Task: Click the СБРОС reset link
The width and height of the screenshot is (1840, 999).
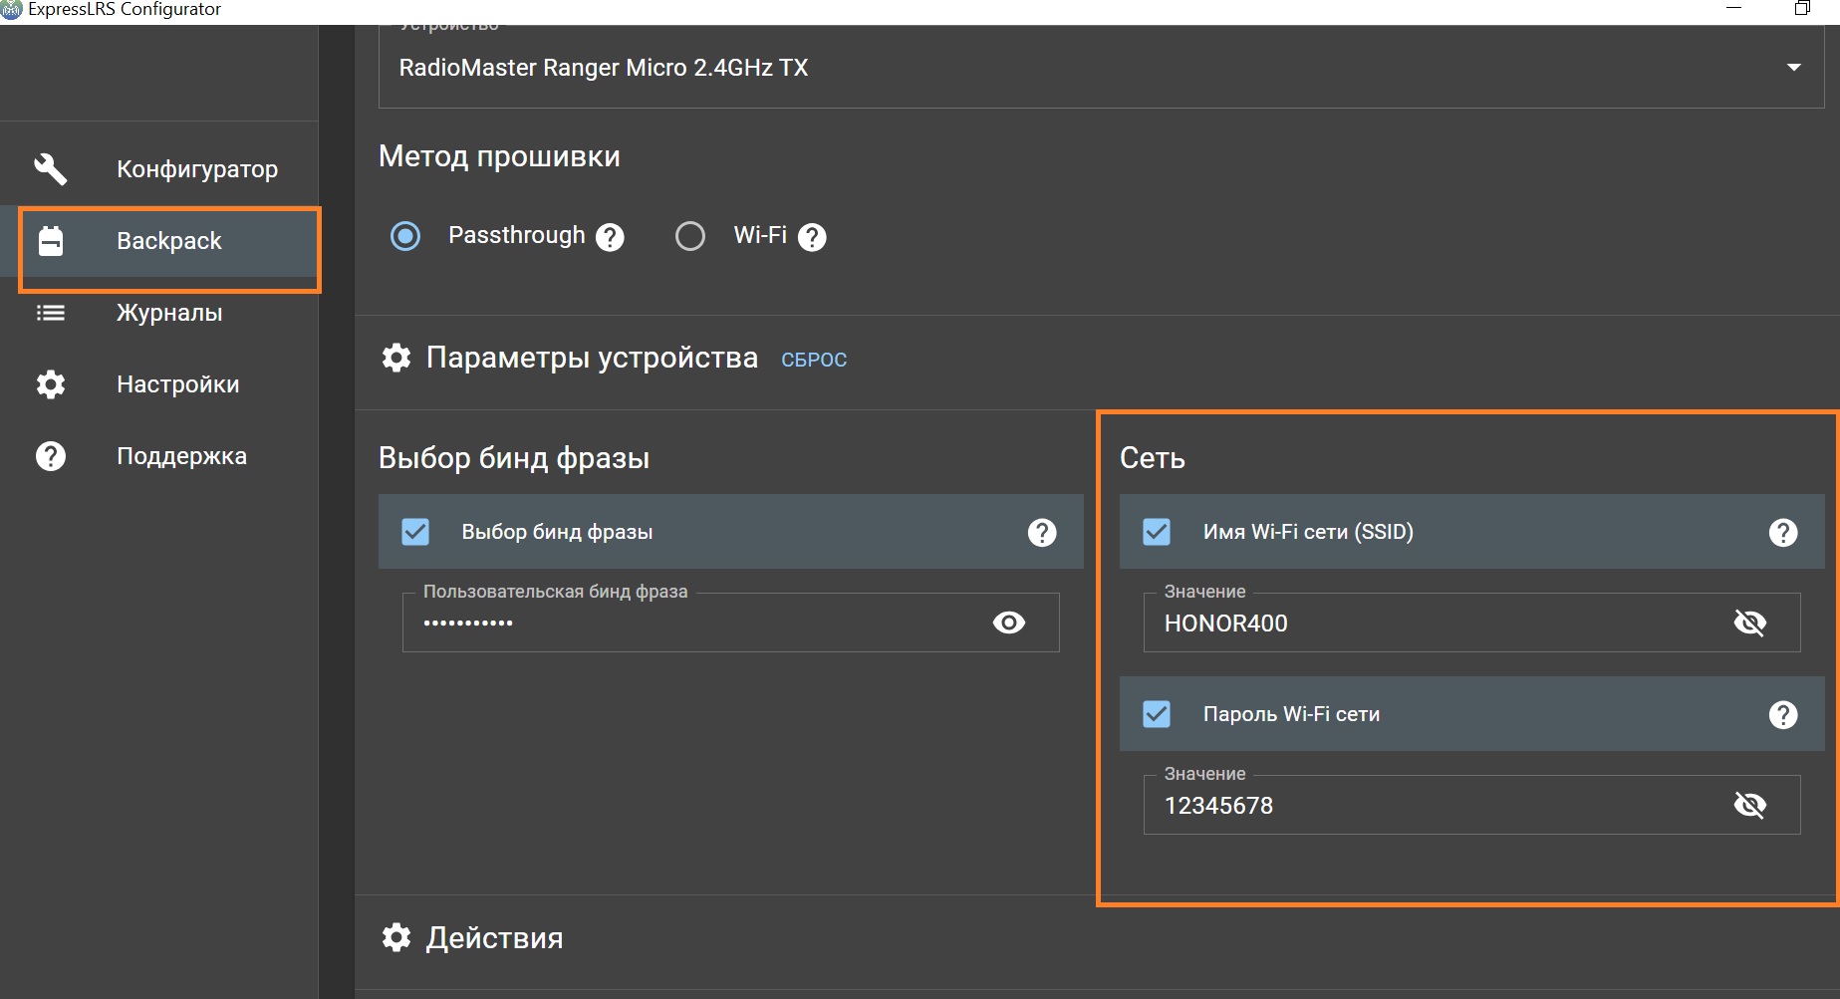Action: (x=813, y=359)
